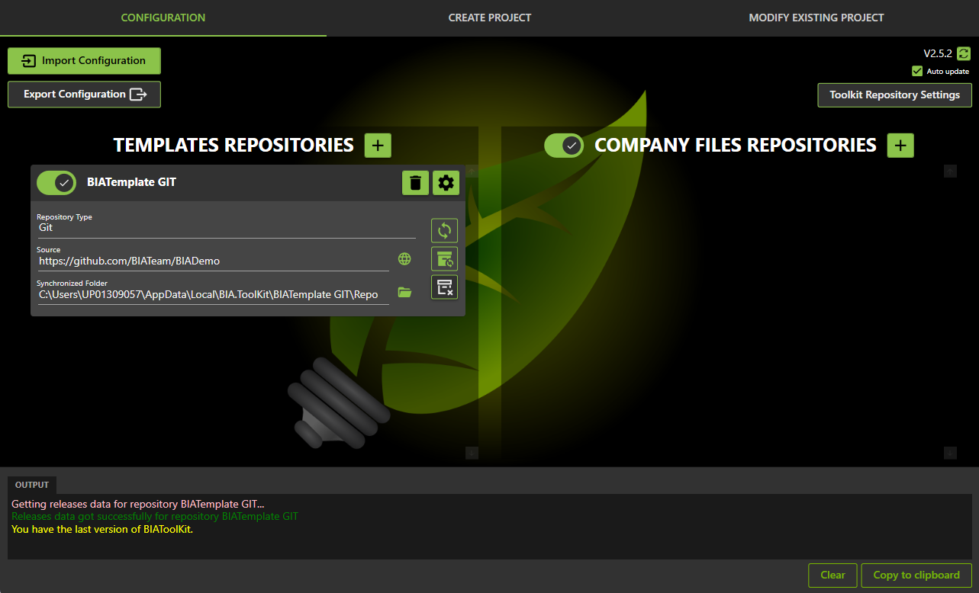The image size is (979, 593).
Task: Click the clean releases icon
Action: (x=444, y=287)
